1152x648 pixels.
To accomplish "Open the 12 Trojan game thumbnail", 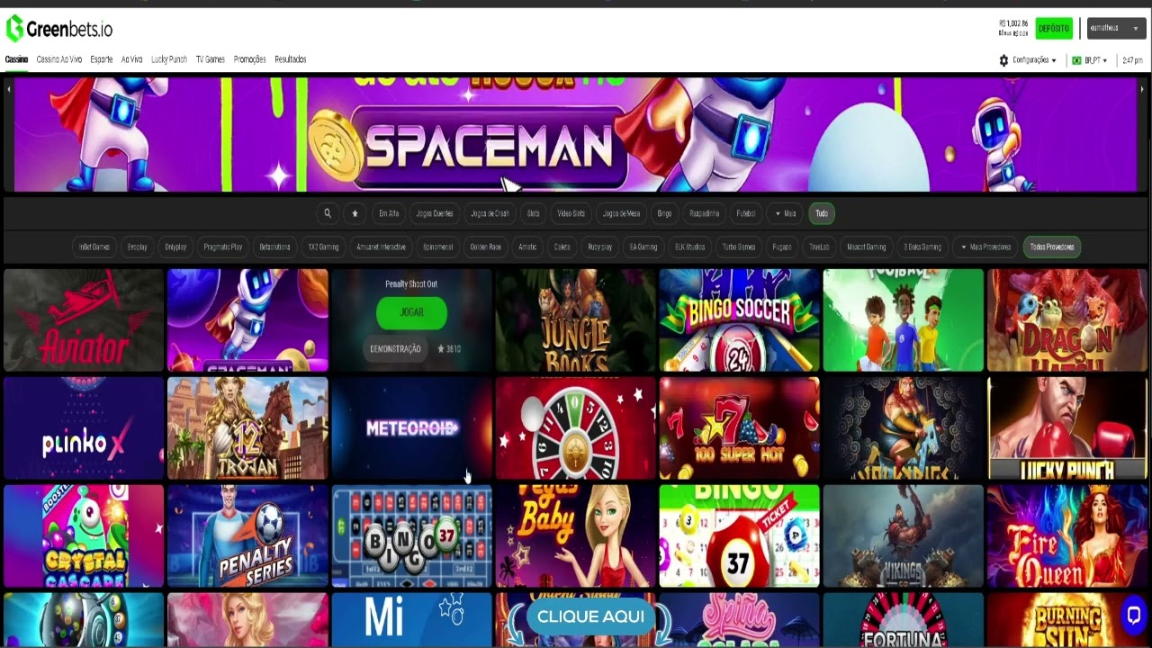I will tap(247, 428).
